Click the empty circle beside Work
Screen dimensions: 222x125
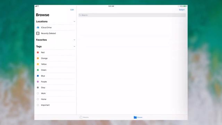tap(38, 93)
